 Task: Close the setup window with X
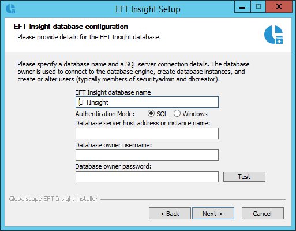point(279,7)
